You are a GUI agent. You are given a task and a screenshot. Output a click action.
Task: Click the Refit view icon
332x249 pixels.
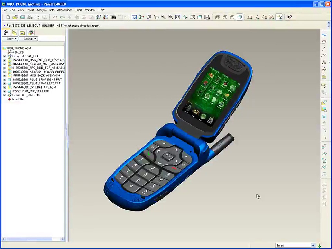pyautogui.click(x=177, y=17)
